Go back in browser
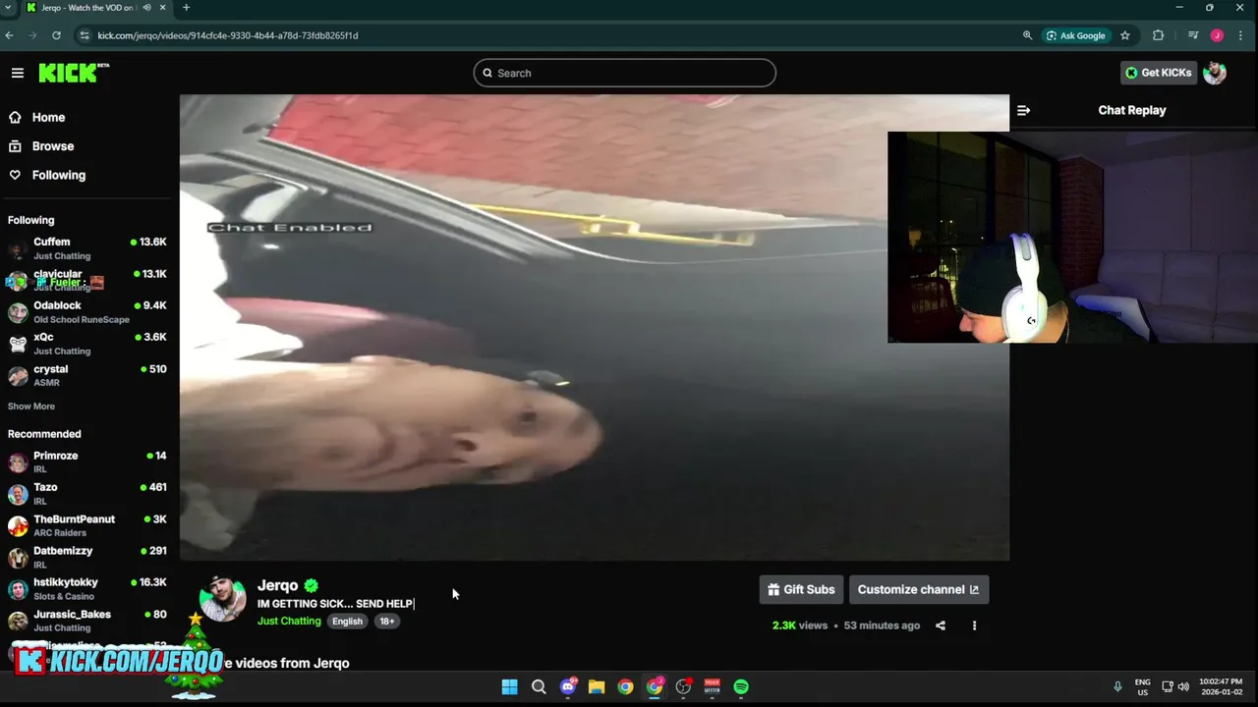The height and width of the screenshot is (707, 1258). (10, 35)
